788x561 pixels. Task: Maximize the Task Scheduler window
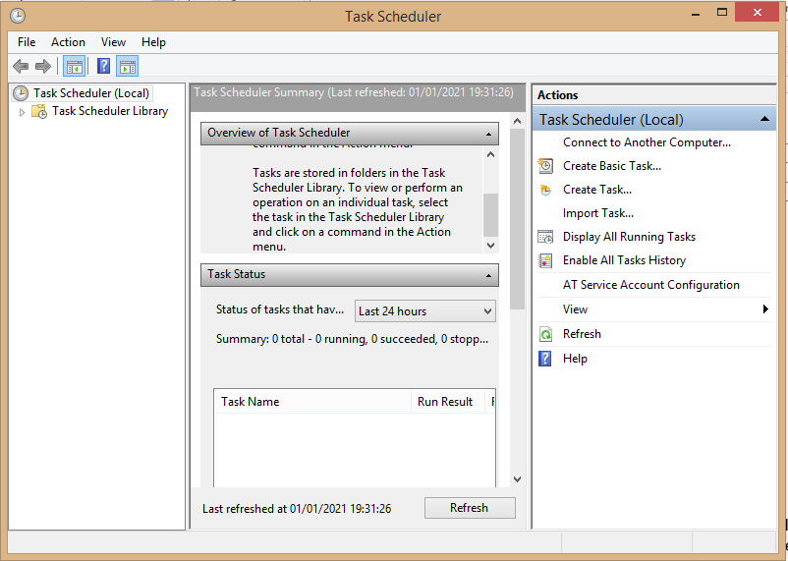[721, 13]
